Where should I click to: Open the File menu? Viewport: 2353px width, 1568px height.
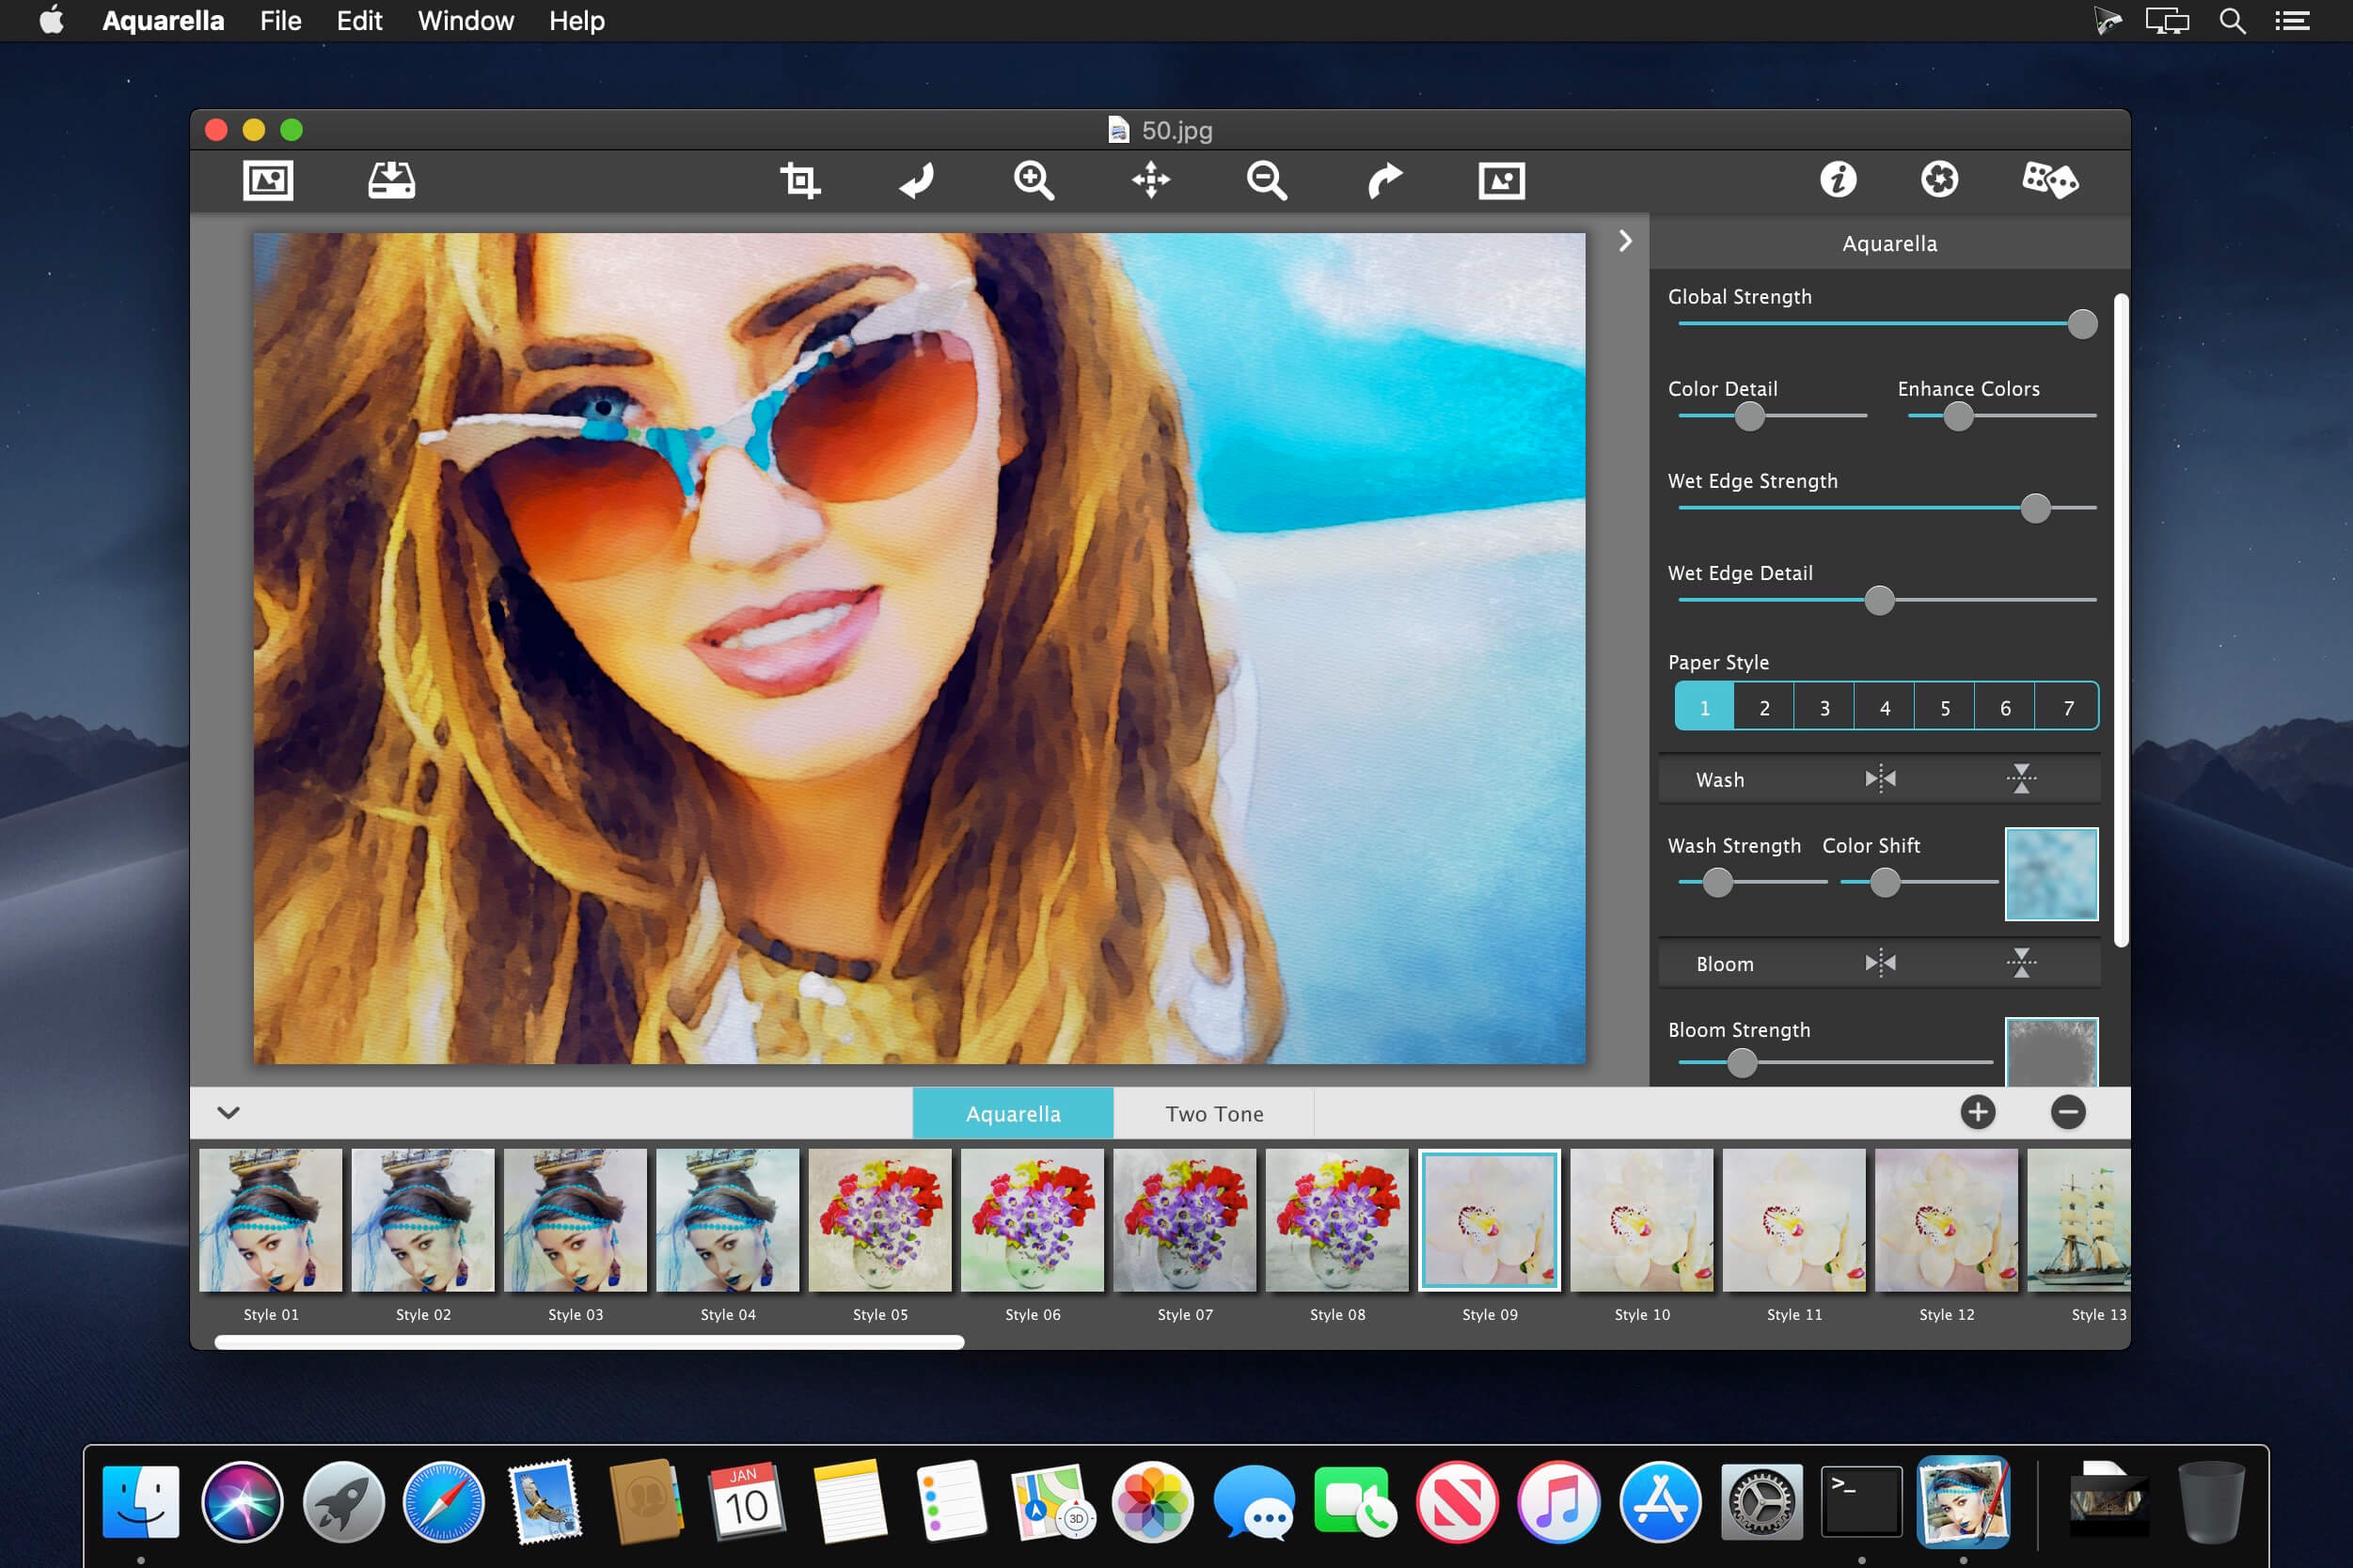pyautogui.click(x=280, y=21)
